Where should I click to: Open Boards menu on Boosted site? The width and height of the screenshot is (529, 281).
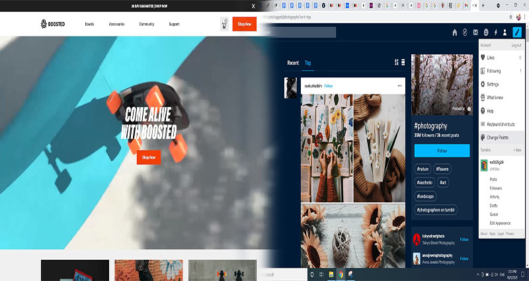click(x=89, y=24)
